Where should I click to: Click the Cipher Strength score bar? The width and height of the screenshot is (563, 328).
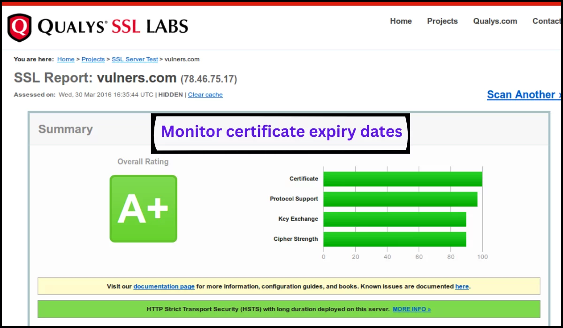[x=395, y=239]
